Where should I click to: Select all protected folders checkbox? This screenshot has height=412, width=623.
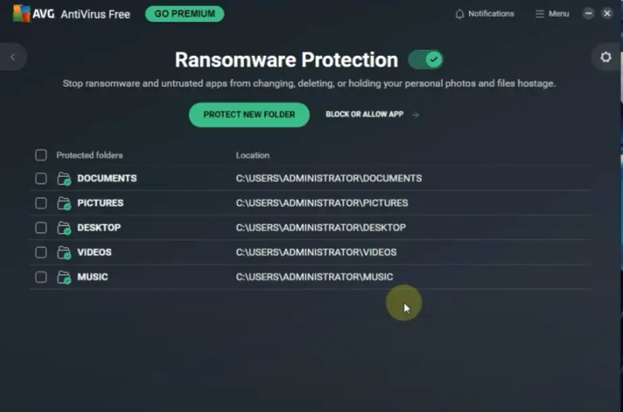point(41,156)
